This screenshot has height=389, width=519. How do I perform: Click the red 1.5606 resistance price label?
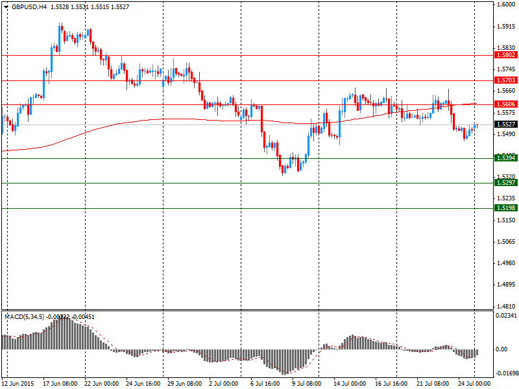click(505, 104)
